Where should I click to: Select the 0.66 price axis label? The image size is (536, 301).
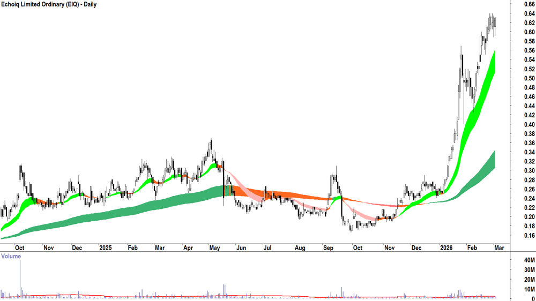point(530,4)
